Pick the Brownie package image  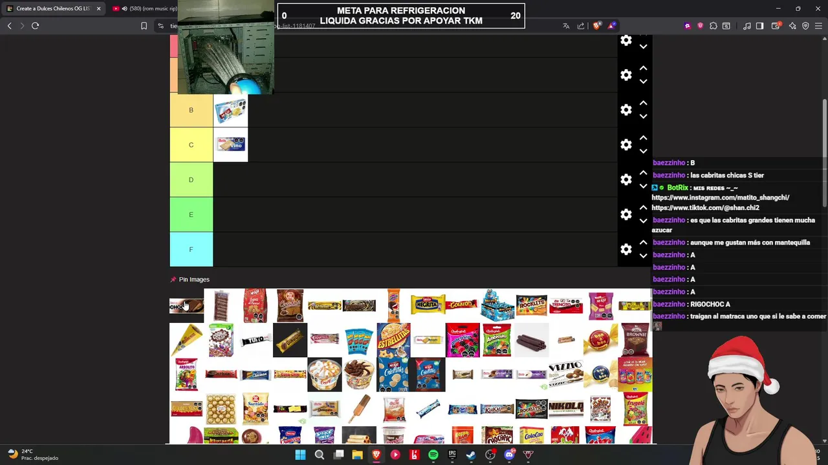pyautogui.click(x=635, y=340)
